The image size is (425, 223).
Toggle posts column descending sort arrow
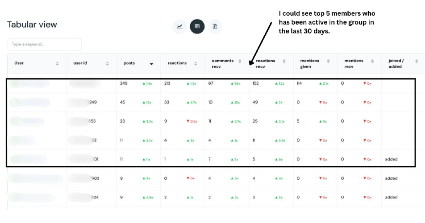tap(151, 64)
